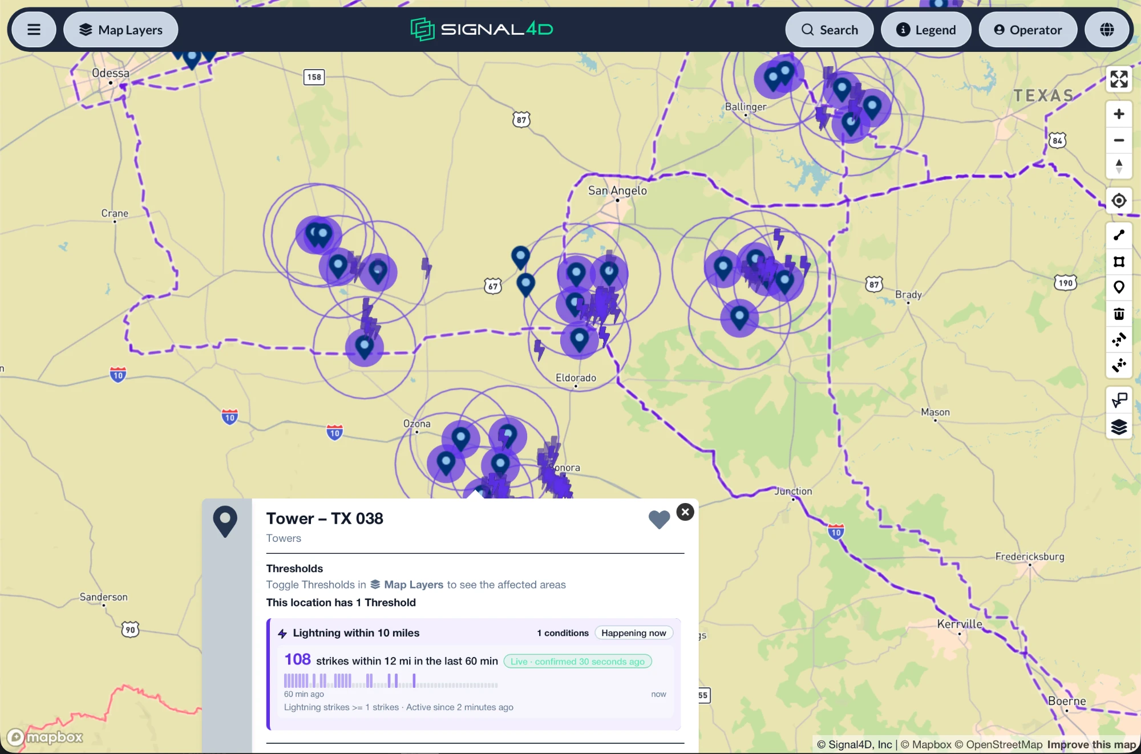Favorite Tower TX 038 with heart
1141x754 pixels.
(659, 519)
